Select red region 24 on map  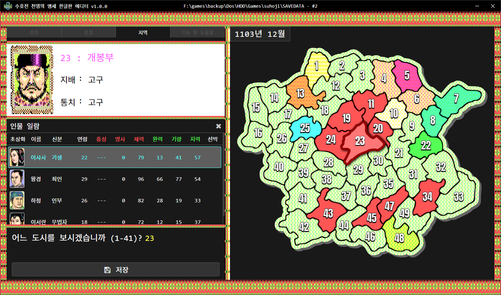331,139
